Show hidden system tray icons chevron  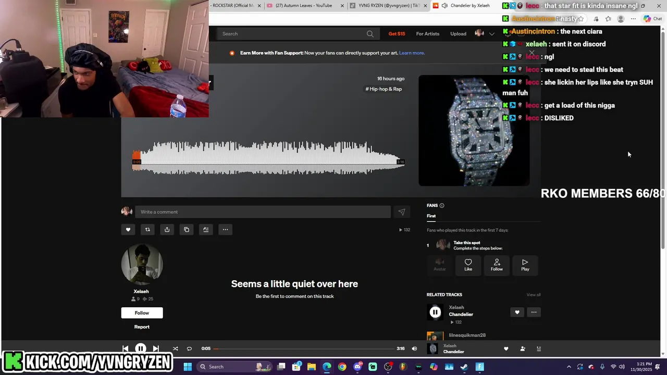[x=569, y=367]
